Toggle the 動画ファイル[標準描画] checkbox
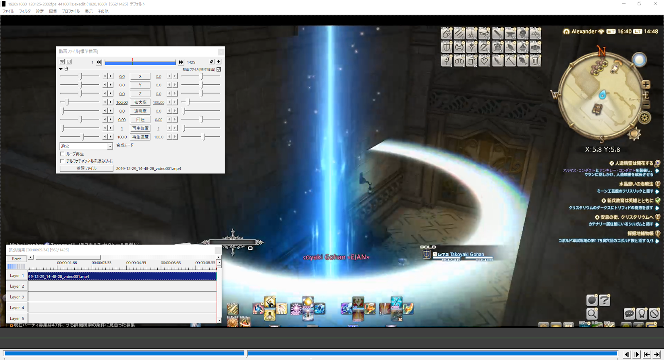The height and width of the screenshot is (360, 664). [x=219, y=69]
